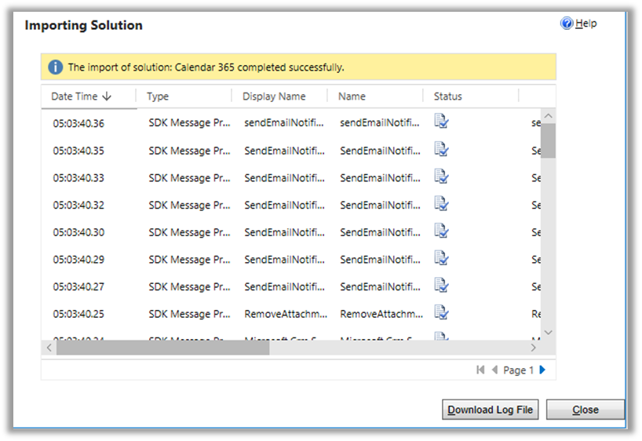Click the info icon in the yellow banner
The height and width of the screenshot is (441, 642).
(56, 67)
